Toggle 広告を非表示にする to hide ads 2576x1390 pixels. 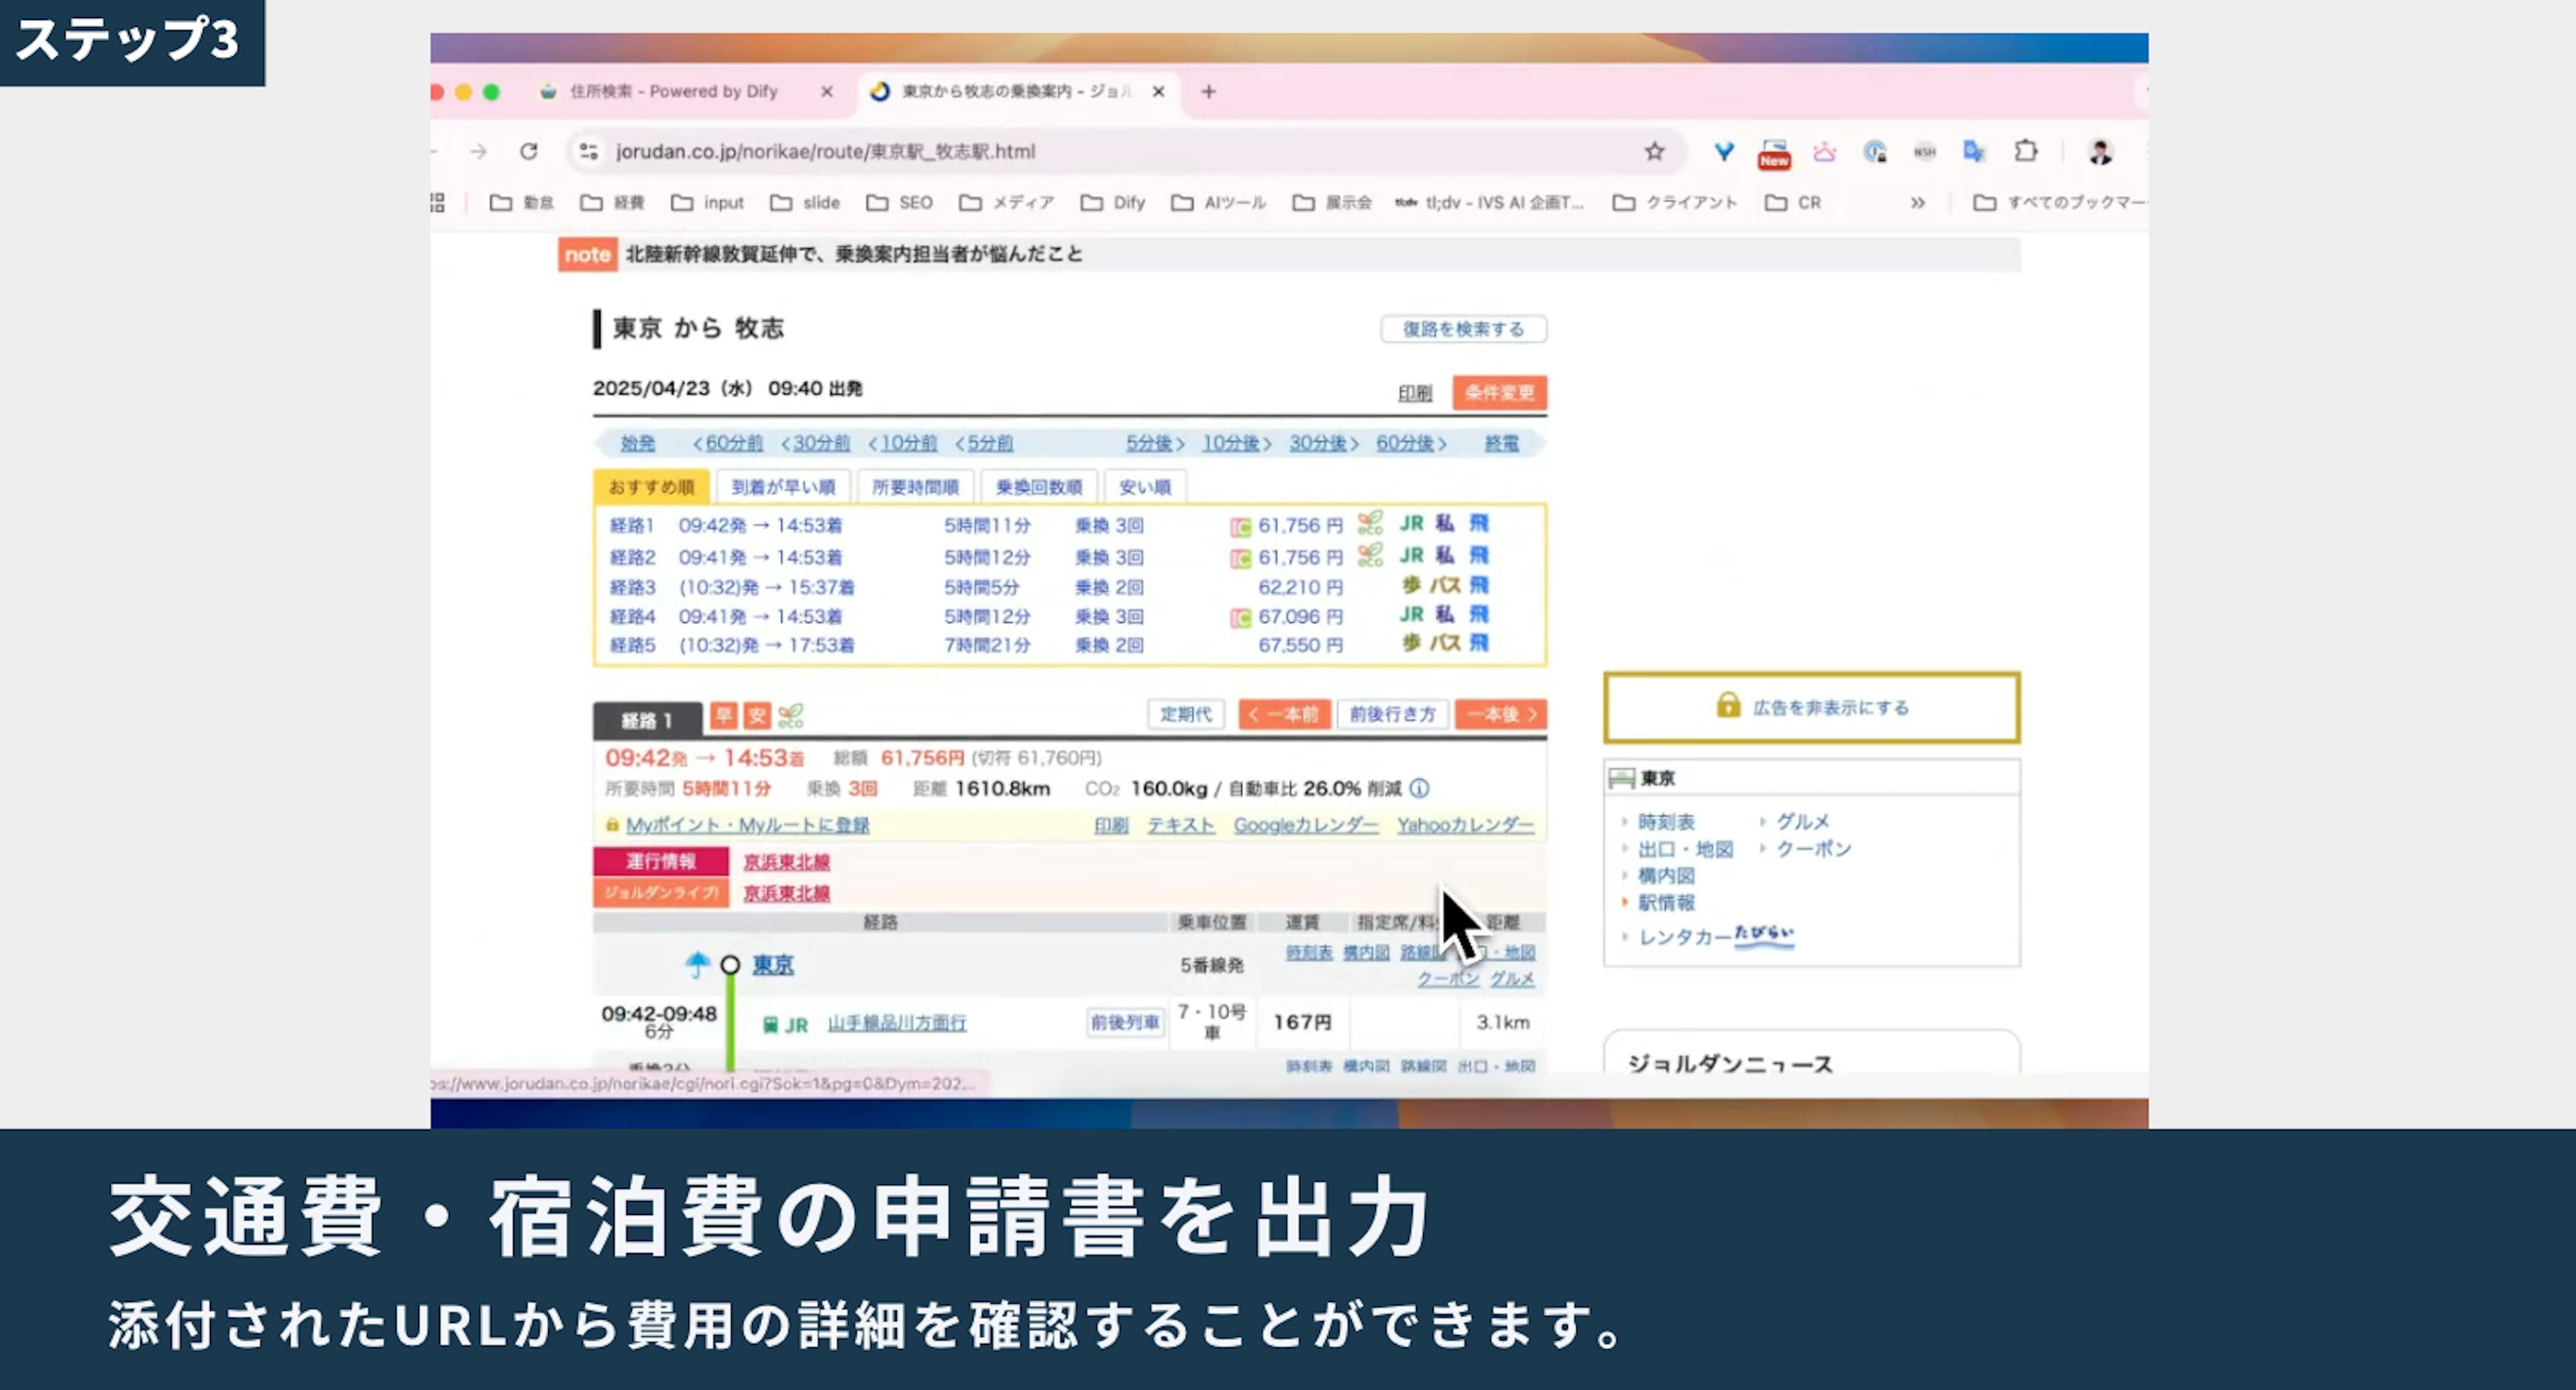(1811, 707)
